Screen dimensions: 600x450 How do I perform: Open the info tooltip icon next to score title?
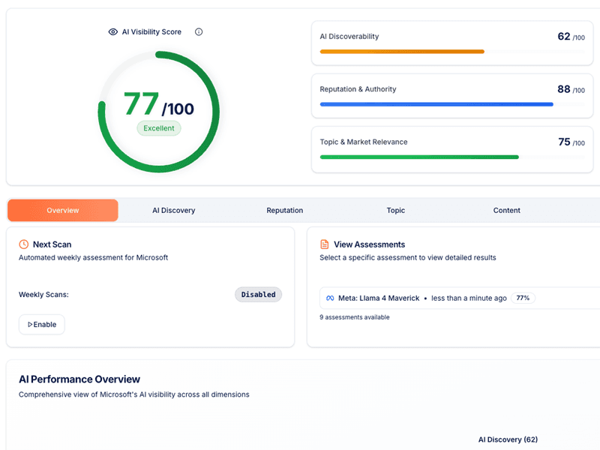tap(198, 31)
